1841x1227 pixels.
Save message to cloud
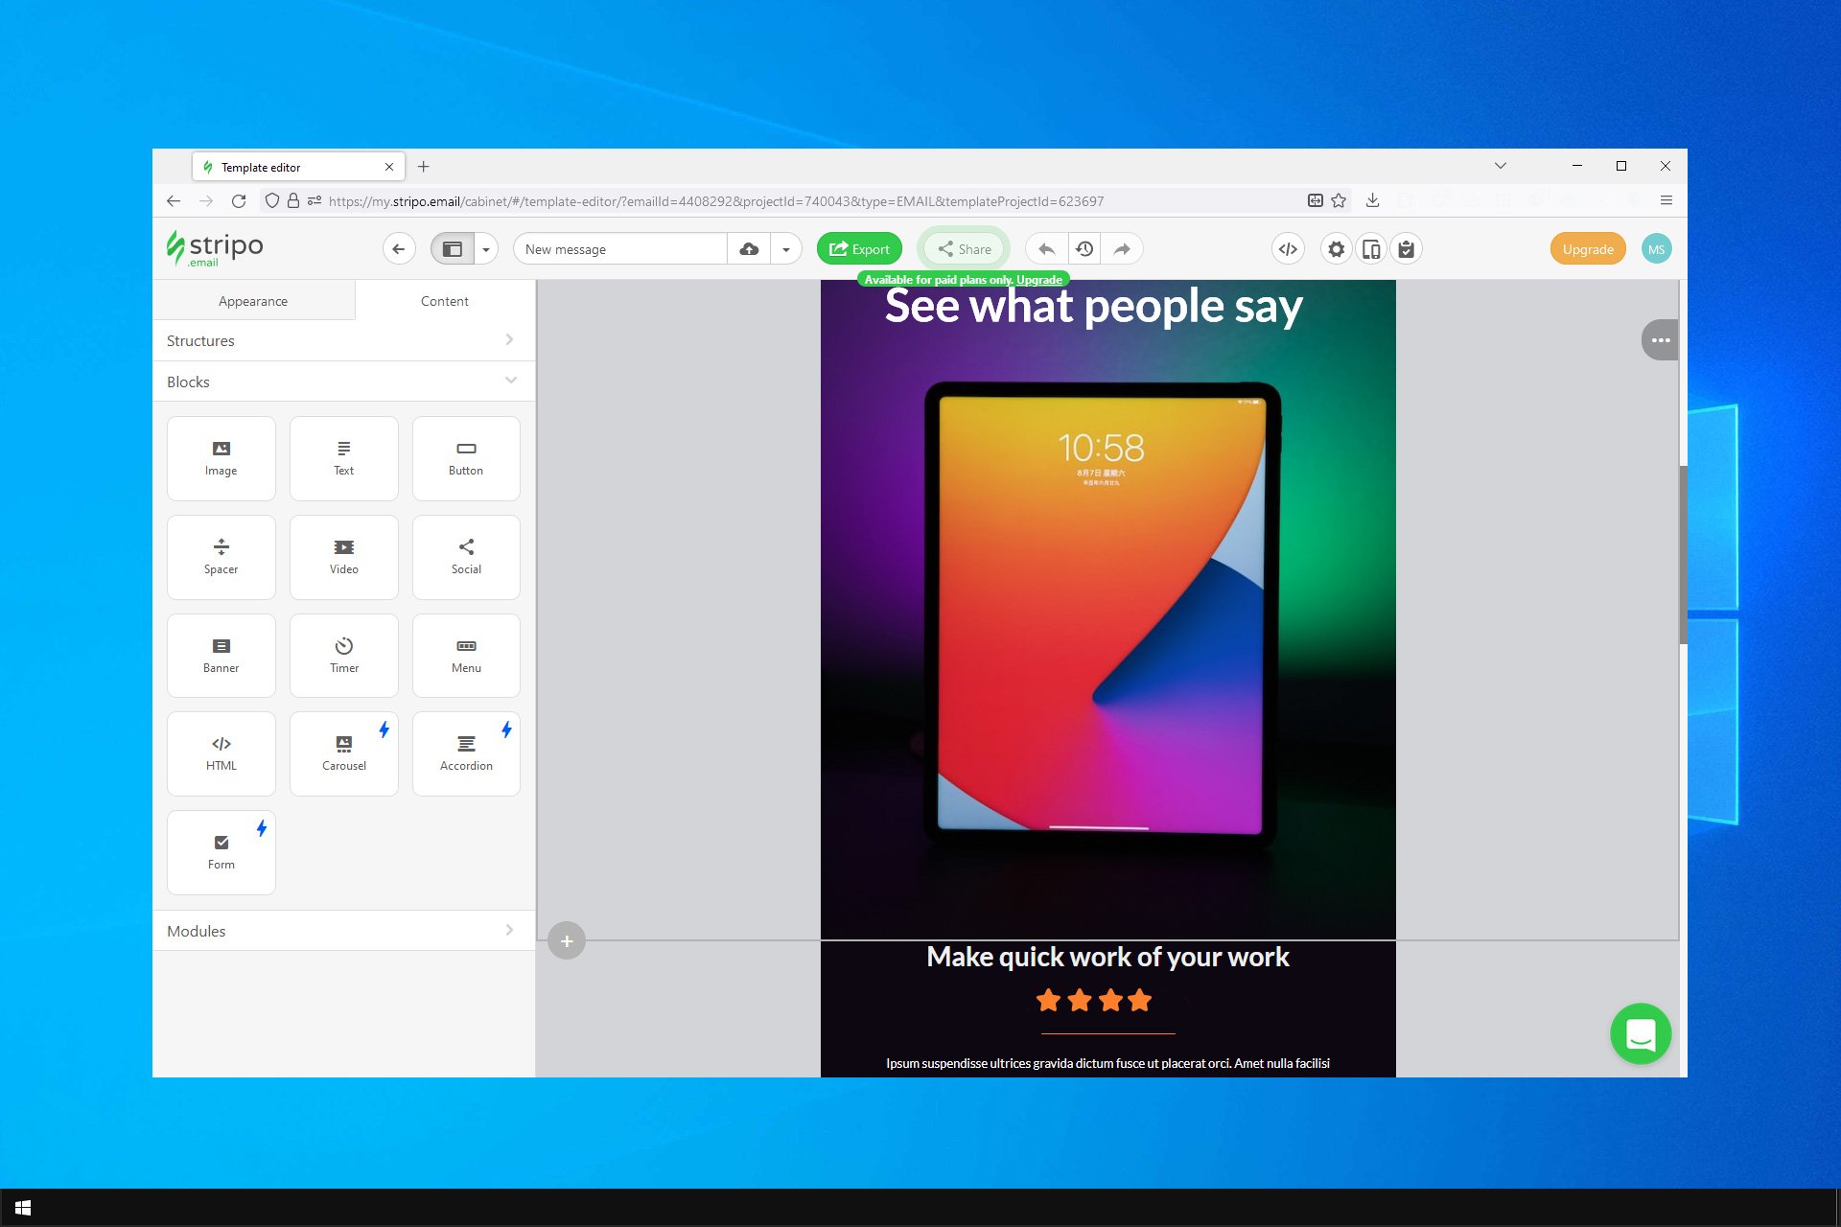click(x=749, y=249)
